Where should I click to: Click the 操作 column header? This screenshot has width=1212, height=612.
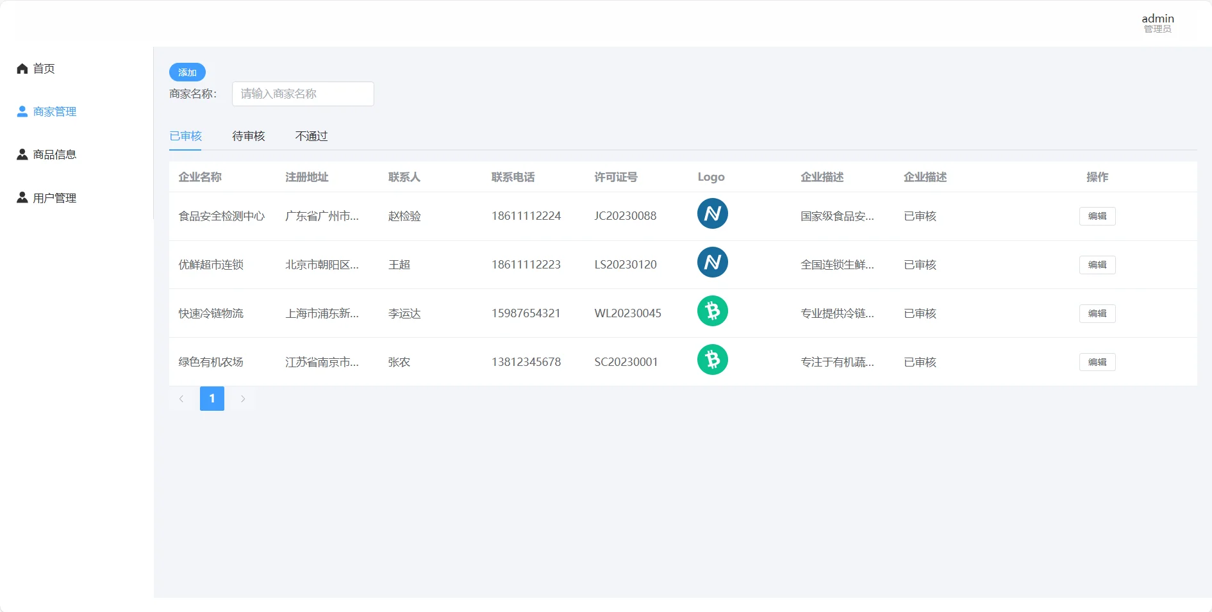[1097, 177]
